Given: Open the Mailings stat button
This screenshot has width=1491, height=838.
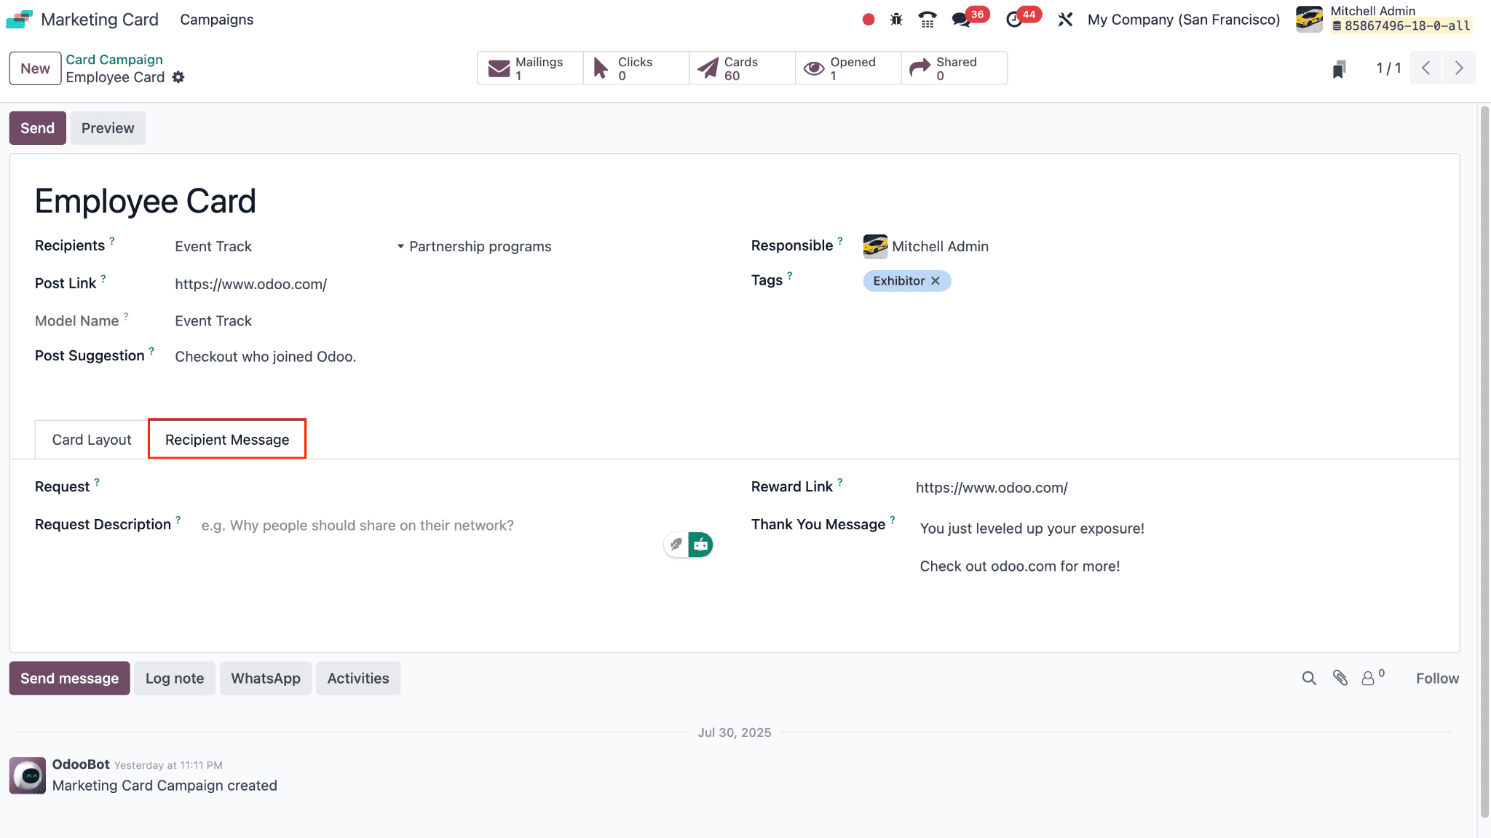Looking at the screenshot, I should click(530, 68).
